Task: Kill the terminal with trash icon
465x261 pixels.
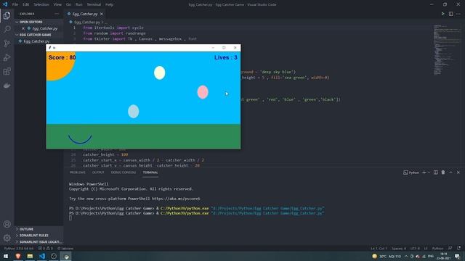Action: 443,173
